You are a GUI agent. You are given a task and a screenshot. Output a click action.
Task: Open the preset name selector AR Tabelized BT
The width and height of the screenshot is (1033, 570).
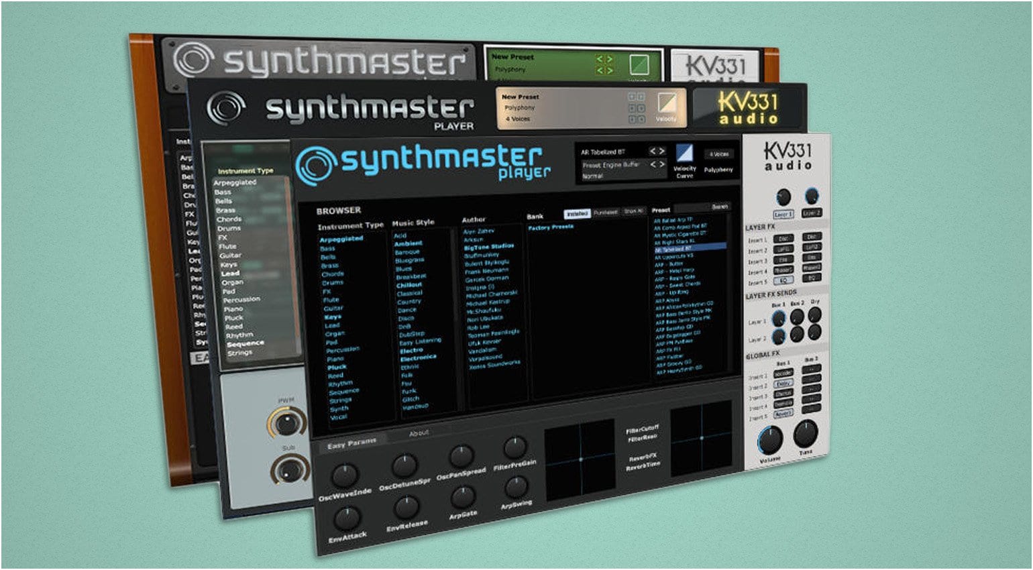tap(603, 152)
